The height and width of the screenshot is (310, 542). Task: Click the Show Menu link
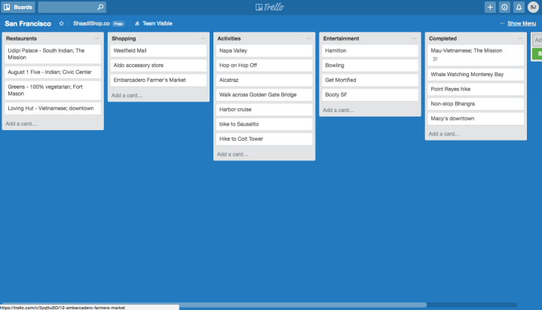point(521,23)
